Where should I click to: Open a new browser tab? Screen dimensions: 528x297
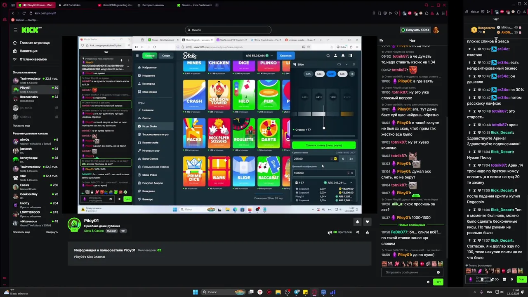tap(217, 5)
